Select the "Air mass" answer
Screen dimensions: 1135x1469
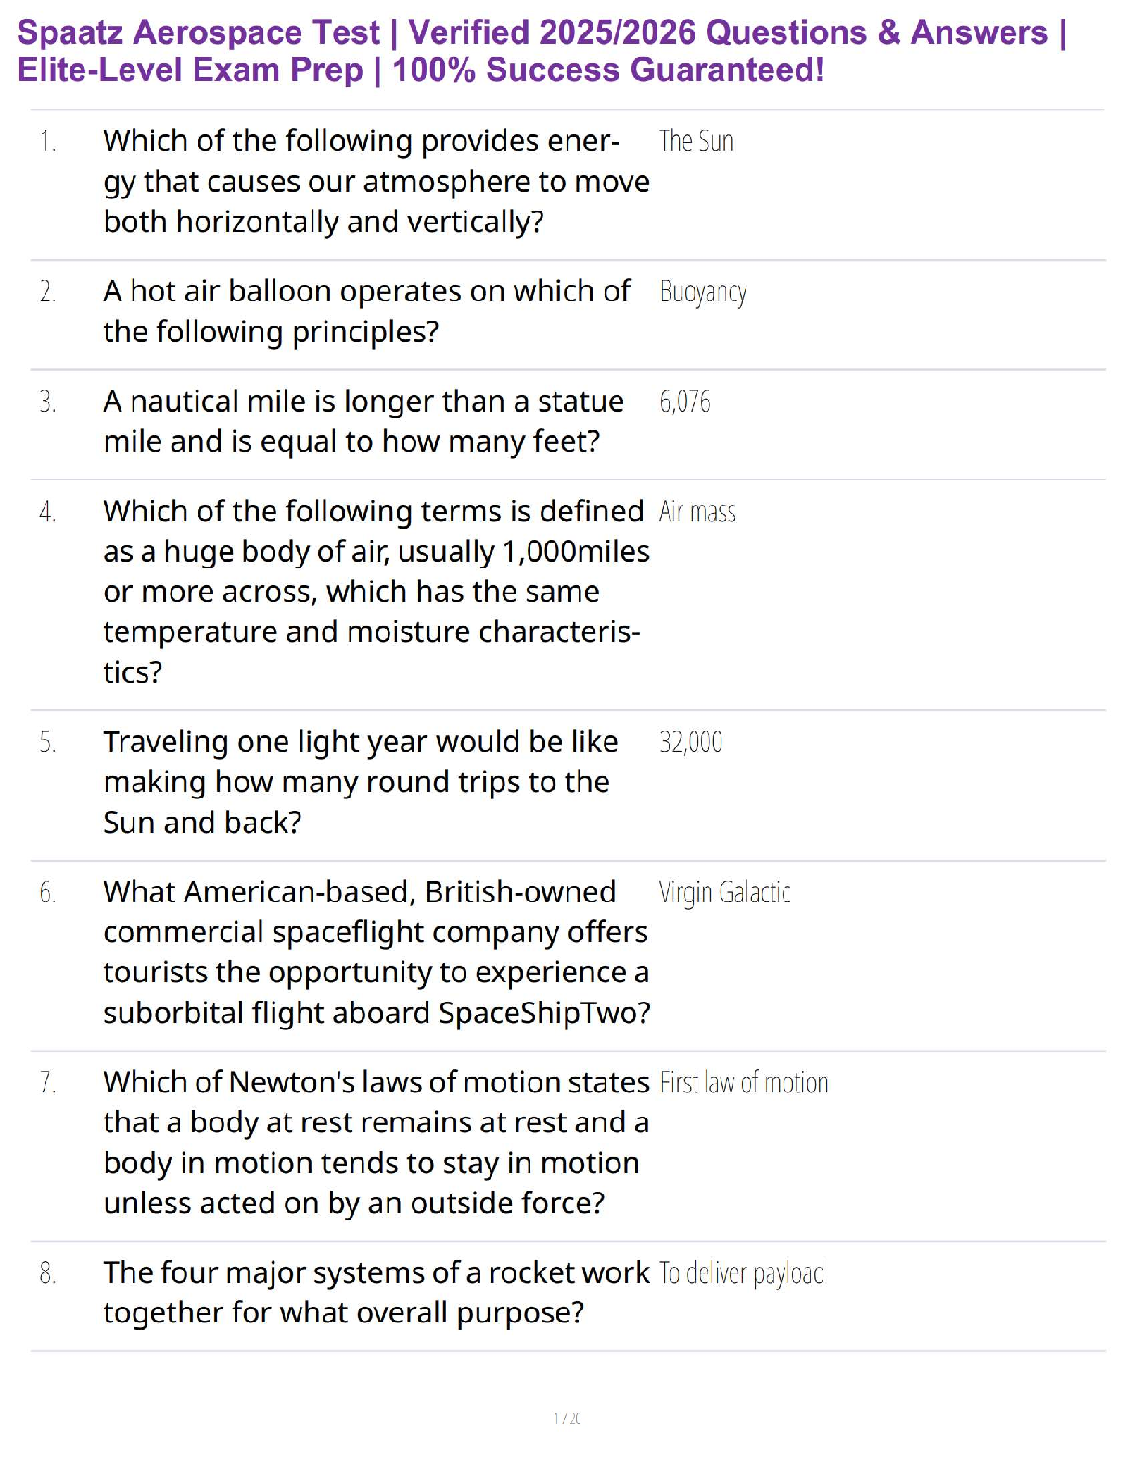(x=697, y=512)
